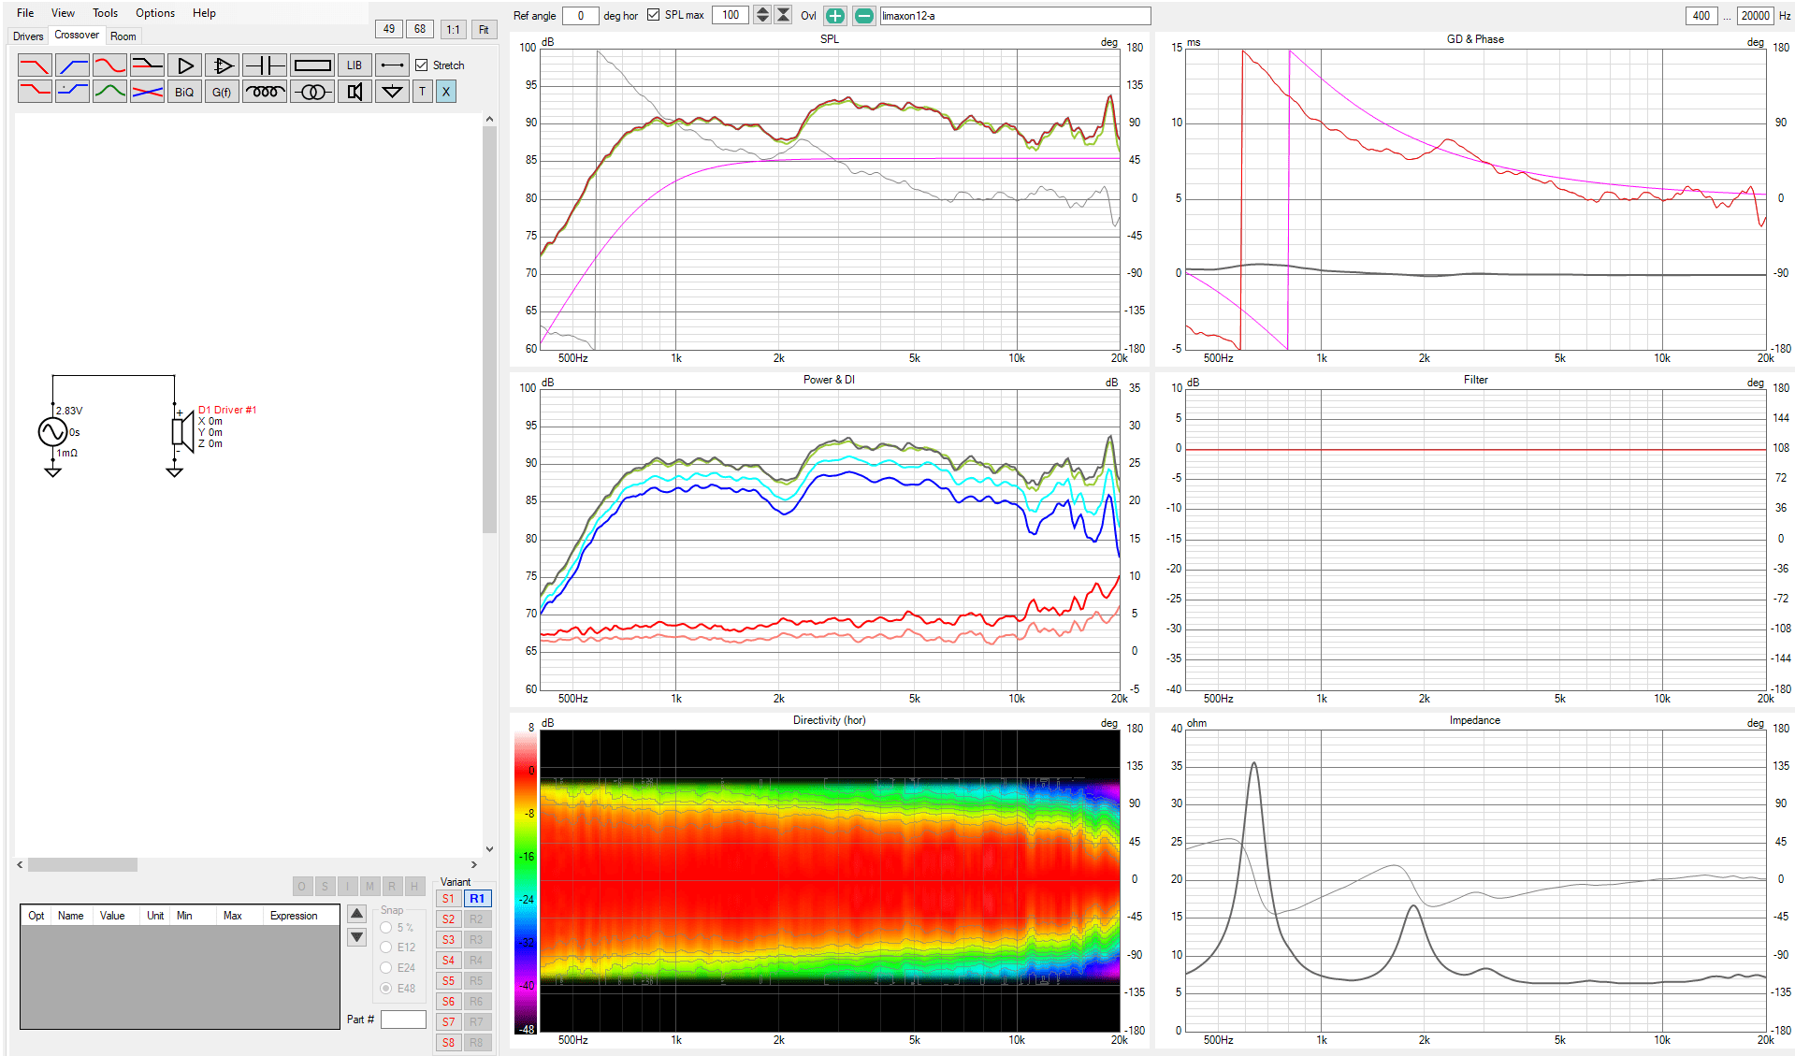Uncheck the SPL max checkbox
Viewport: 1795px width, 1056px height.
tap(654, 15)
